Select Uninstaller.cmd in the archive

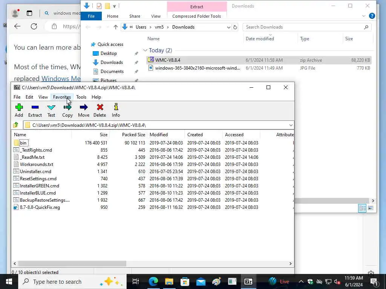point(35,172)
